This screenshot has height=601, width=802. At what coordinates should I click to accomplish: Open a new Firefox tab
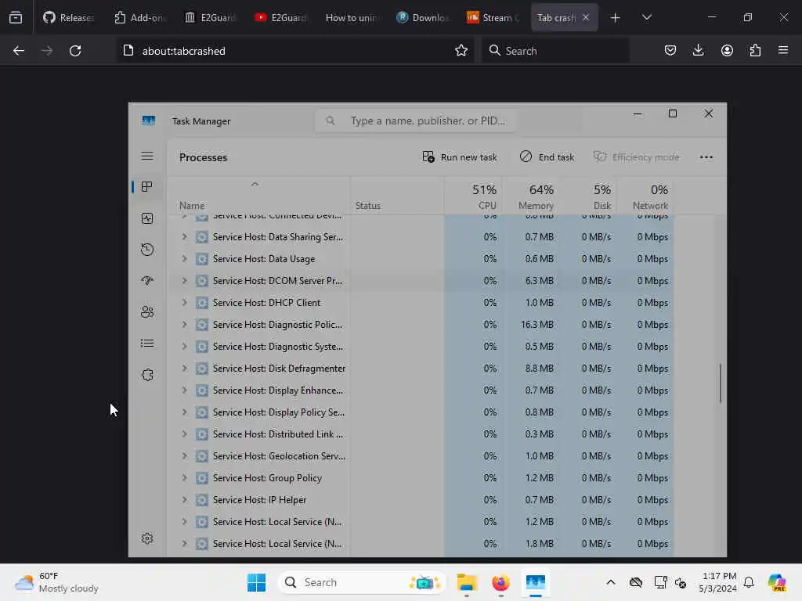[x=616, y=18]
